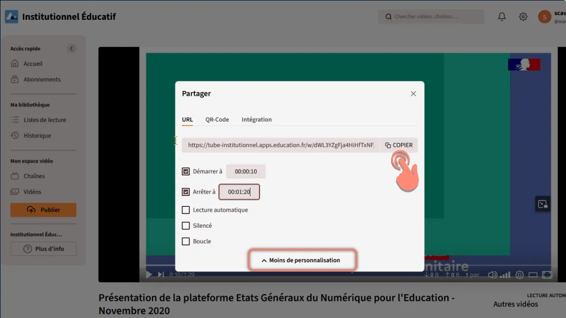Open the settings gear in header
This screenshot has height=318, width=566.
point(523,17)
